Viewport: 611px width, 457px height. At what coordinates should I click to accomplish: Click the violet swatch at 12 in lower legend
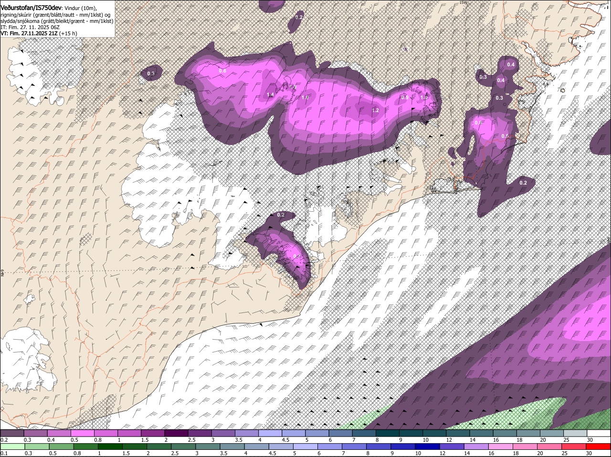[x=453, y=447]
